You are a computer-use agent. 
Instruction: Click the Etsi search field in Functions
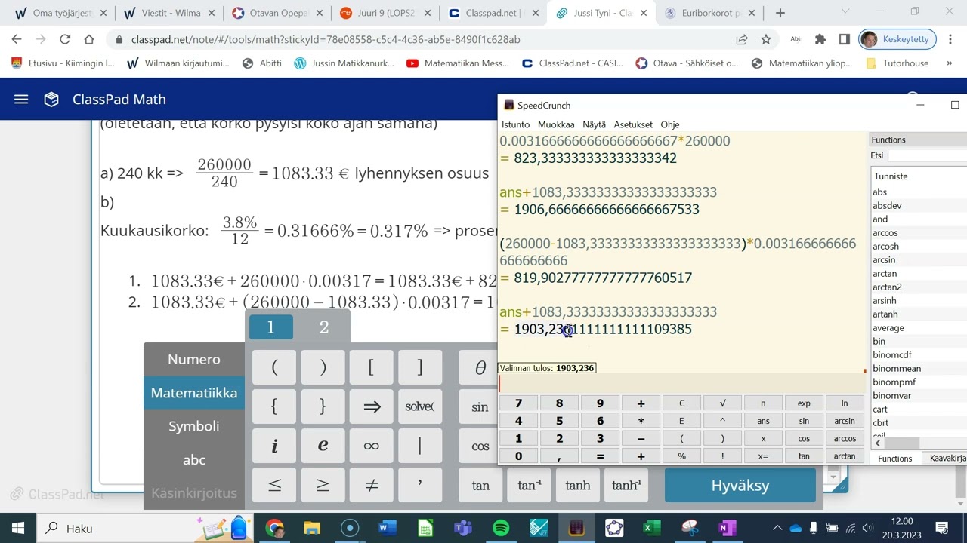click(927, 155)
